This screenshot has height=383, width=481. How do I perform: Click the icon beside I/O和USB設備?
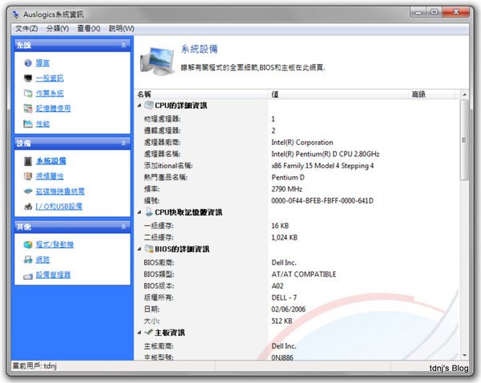(28, 207)
